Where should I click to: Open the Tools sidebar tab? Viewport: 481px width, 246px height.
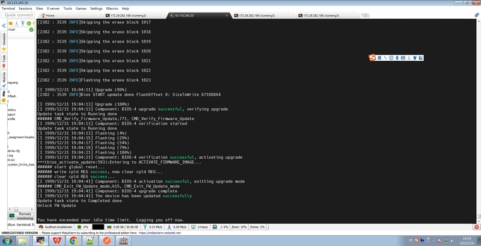coord(4,61)
